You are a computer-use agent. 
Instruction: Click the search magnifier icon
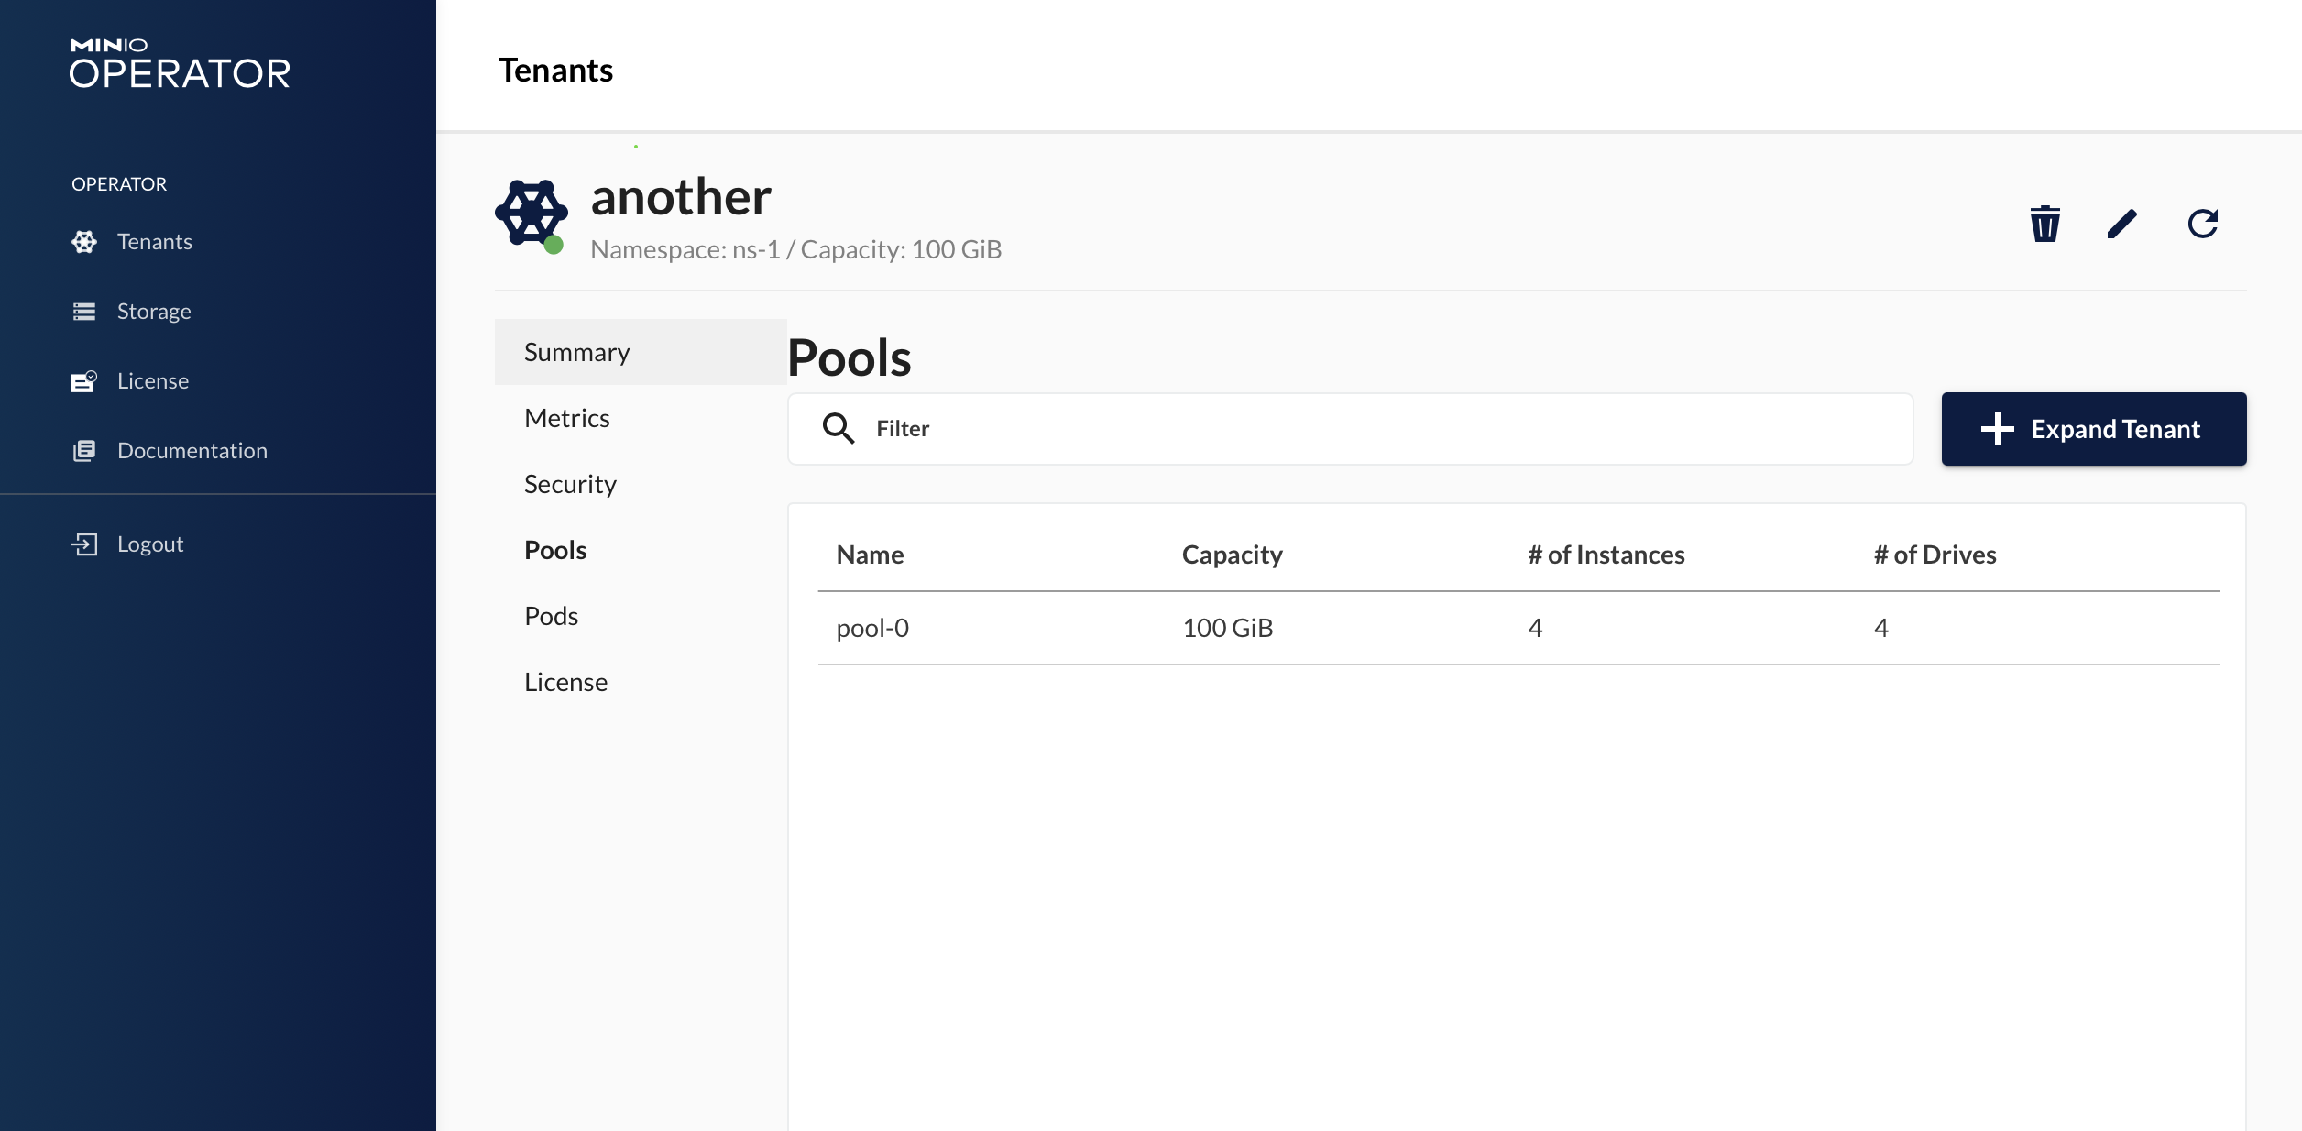pyautogui.click(x=838, y=429)
